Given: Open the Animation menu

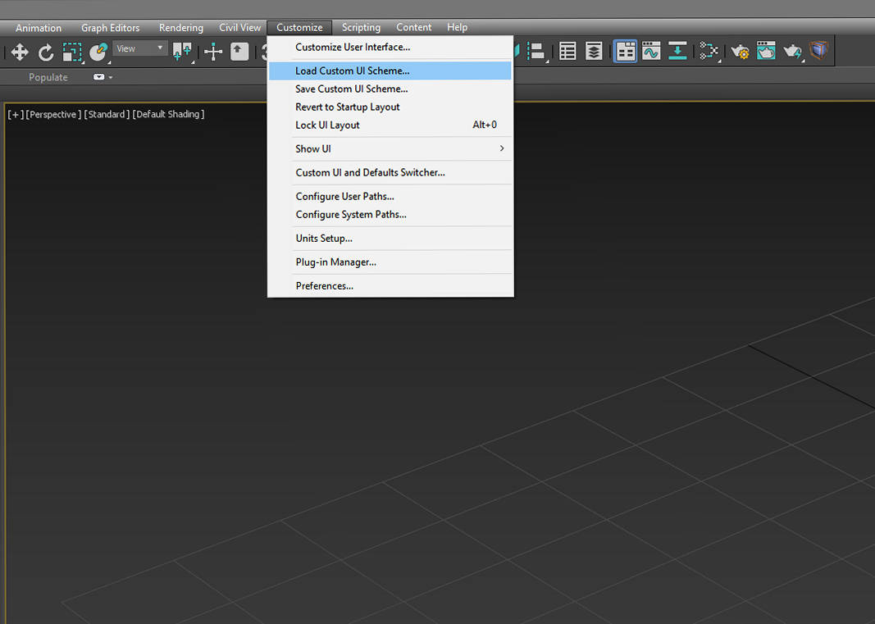Looking at the screenshot, I should point(39,27).
